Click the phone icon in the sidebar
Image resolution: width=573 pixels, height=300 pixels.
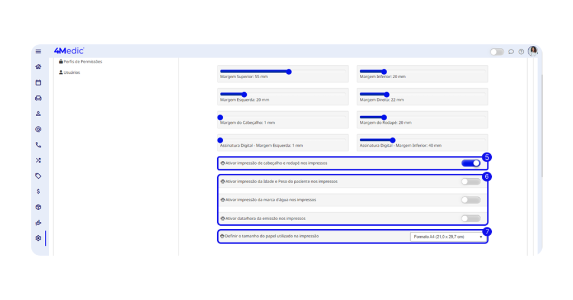pos(38,145)
